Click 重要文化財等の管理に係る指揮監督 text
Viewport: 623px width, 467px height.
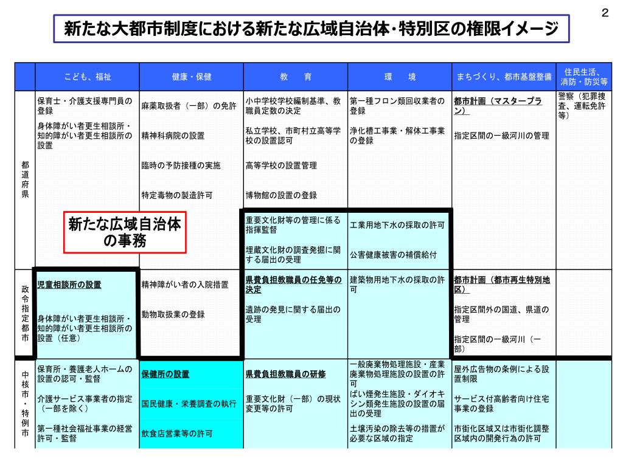[x=293, y=225]
